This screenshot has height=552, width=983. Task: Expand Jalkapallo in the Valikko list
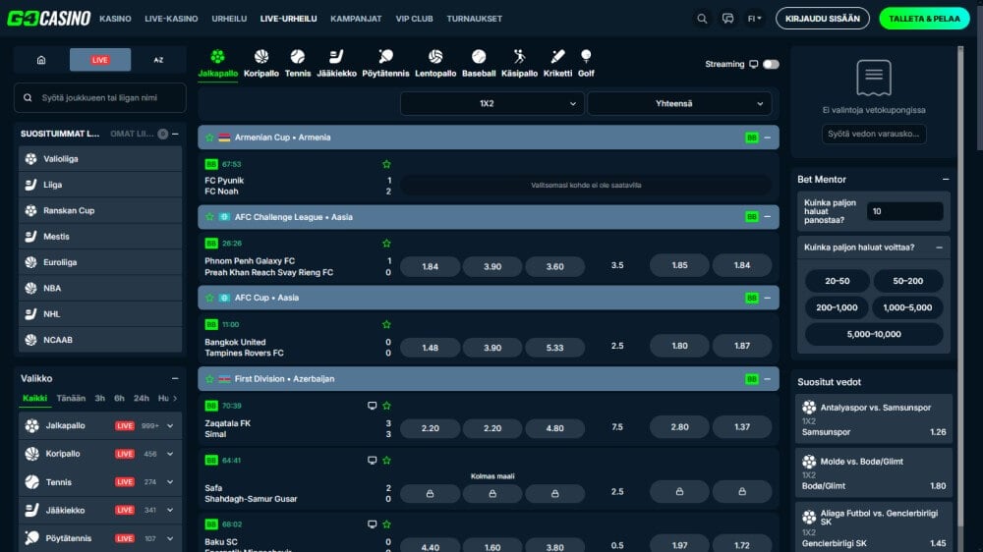click(x=170, y=426)
